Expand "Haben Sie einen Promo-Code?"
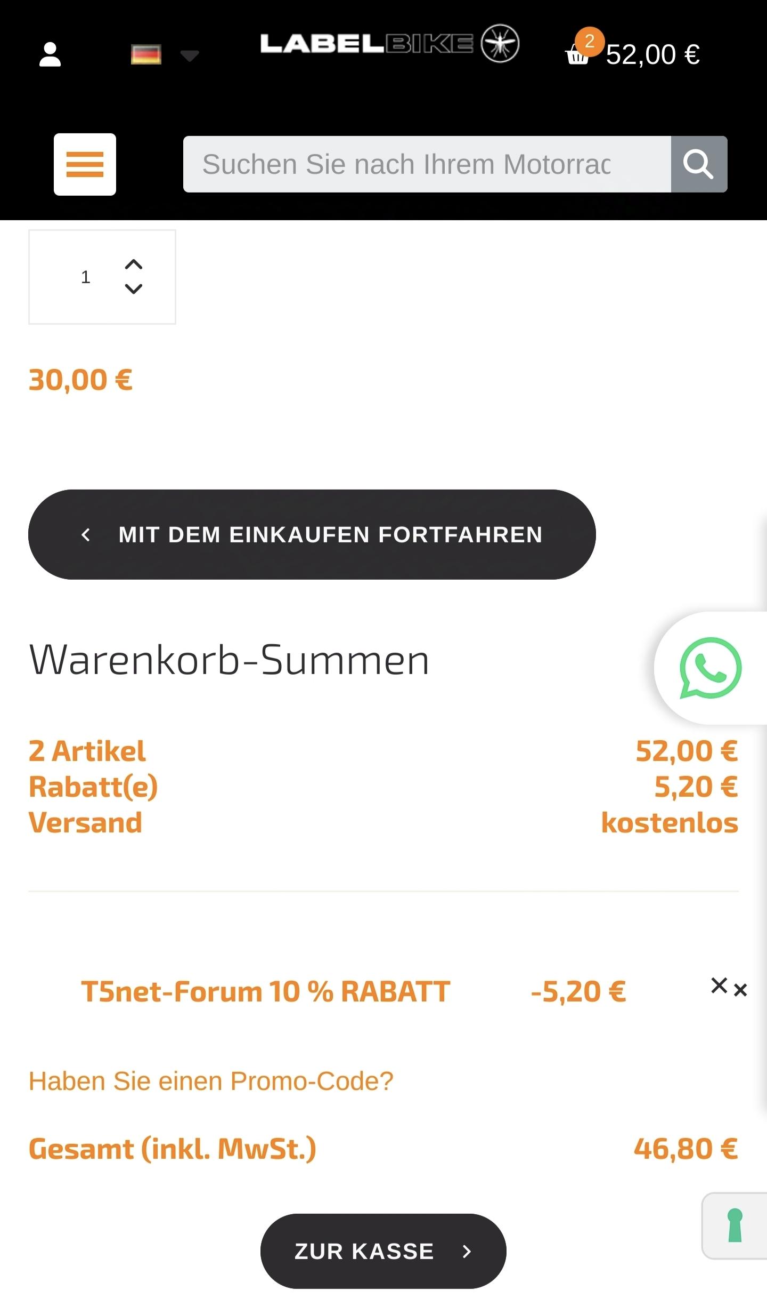767x1306 pixels. [211, 1081]
